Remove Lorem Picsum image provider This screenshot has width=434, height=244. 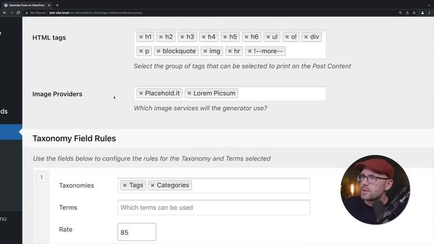189,94
